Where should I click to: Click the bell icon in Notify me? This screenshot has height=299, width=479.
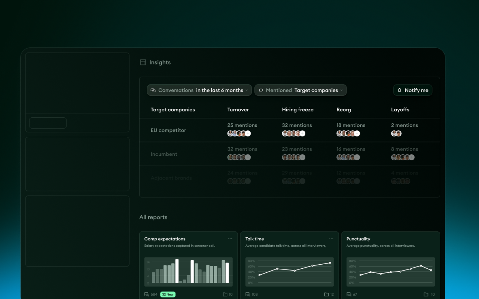tap(399, 90)
